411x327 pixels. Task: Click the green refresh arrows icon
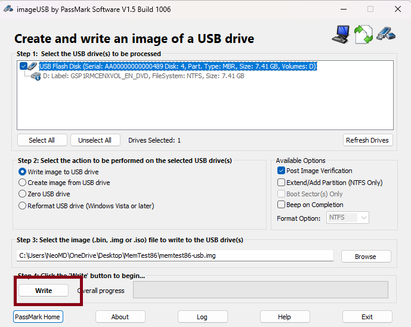point(363,35)
